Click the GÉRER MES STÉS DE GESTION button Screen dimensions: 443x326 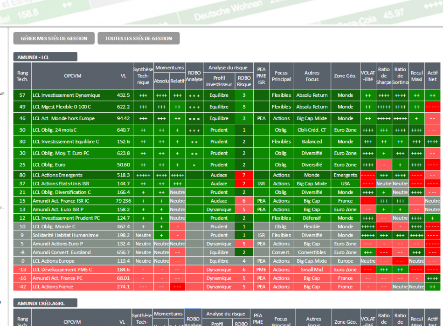coord(54,38)
